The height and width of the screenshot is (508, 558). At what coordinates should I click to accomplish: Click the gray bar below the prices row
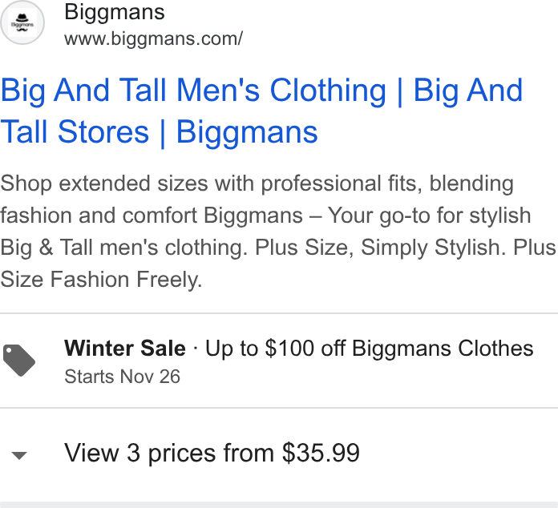pos(279,505)
